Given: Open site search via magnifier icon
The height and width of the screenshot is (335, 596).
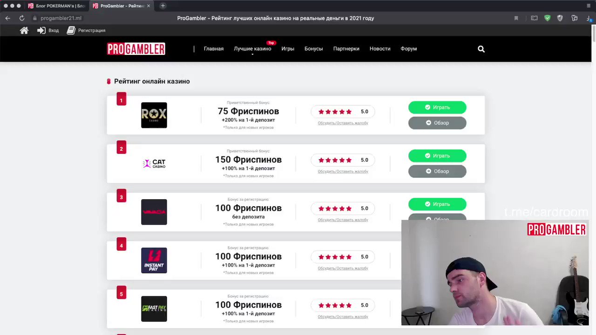Looking at the screenshot, I should pyautogui.click(x=481, y=49).
